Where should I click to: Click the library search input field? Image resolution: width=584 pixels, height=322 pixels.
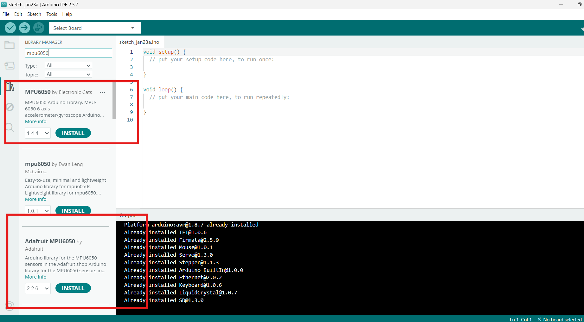(x=68, y=53)
